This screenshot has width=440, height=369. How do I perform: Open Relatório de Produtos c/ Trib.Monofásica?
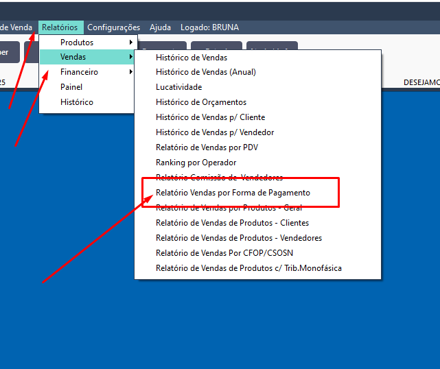pyautogui.click(x=257, y=268)
